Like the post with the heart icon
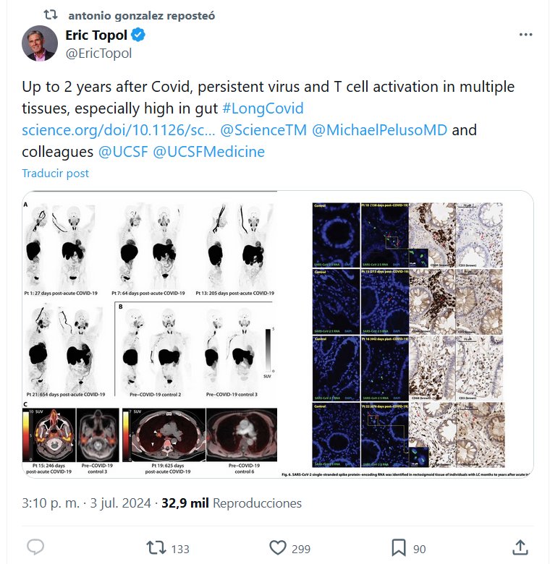This screenshot has width=550, height=564. (x=277, y=547)
